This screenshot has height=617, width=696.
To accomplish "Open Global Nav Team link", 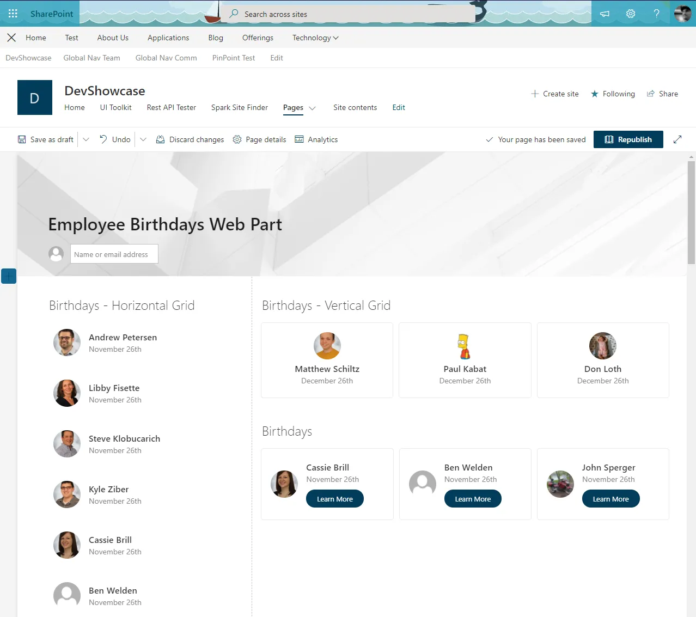I will (x=91, y=58).
